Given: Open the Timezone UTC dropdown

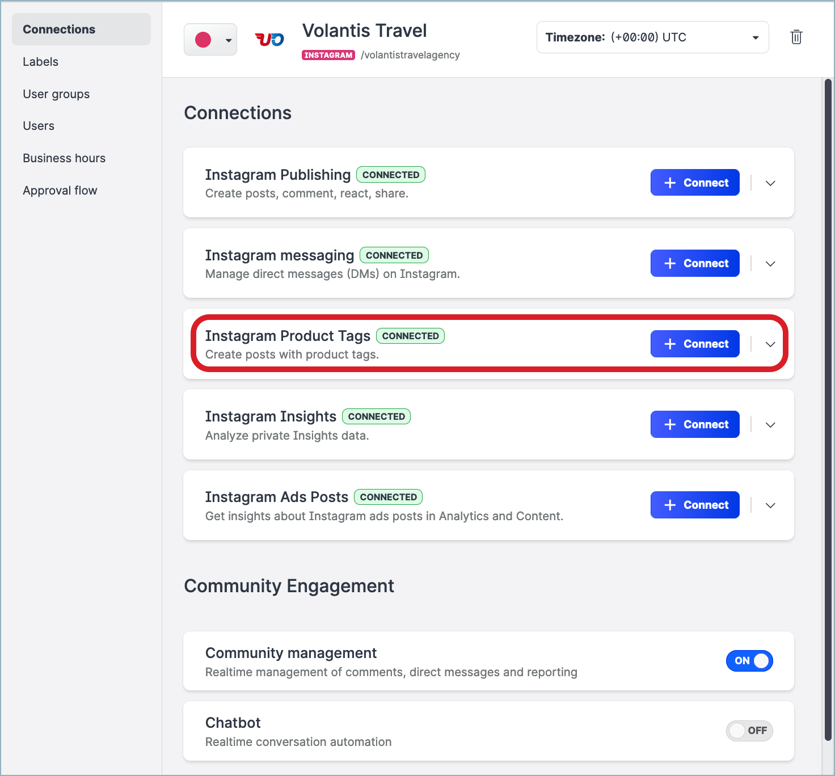Looking at the screenshot, I should click(x=652, y=37).
